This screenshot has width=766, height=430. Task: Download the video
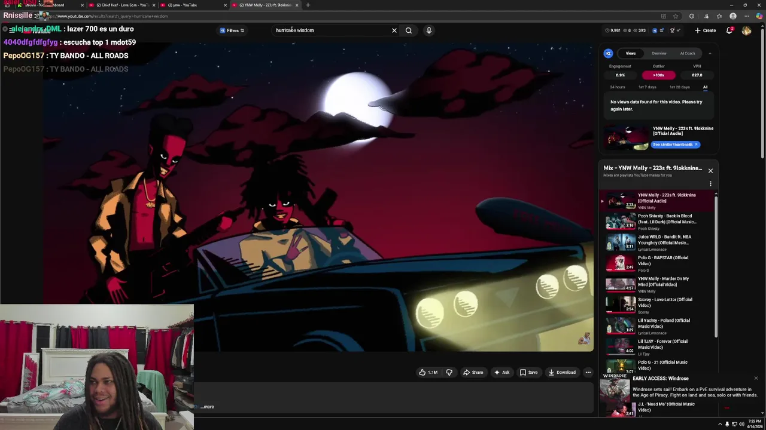click(562, 372)
